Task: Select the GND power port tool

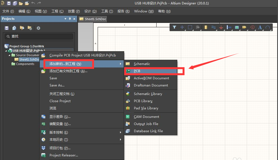Action: 221,27
